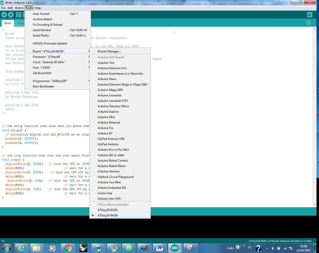Screen dimensions: 319x253
Task: Open the Help menu
Action: coord(38,8)
